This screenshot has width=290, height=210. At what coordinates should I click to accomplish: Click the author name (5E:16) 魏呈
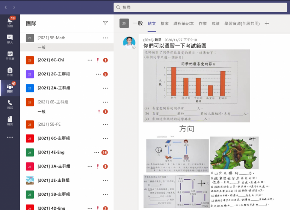click(152, 40)
